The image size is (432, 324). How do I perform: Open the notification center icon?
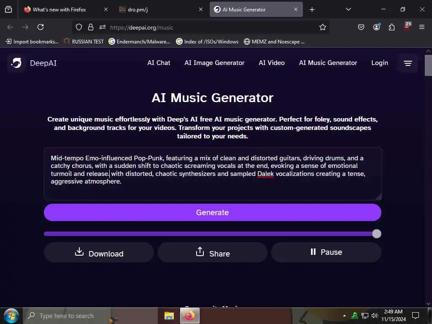[x=415, y=316]
